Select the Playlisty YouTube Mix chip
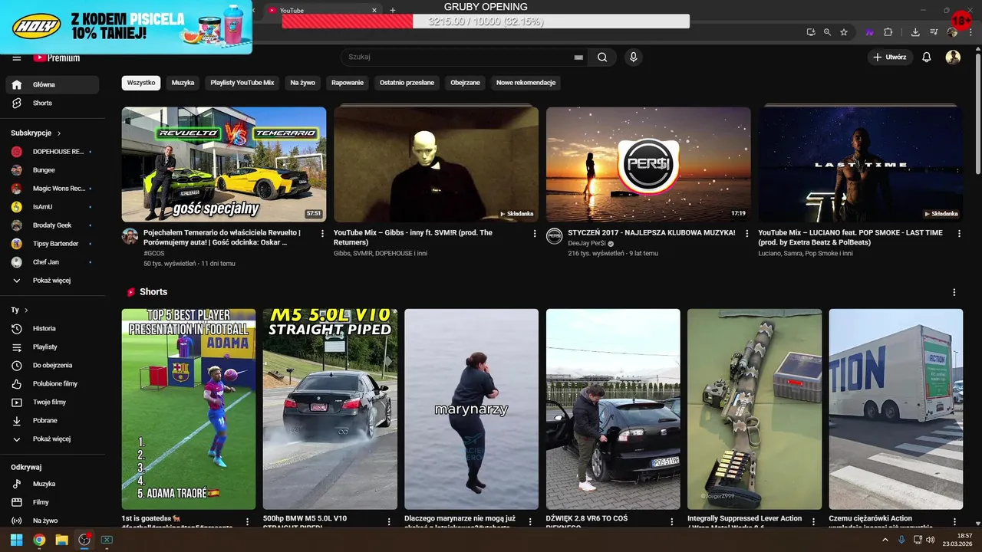 242,83
